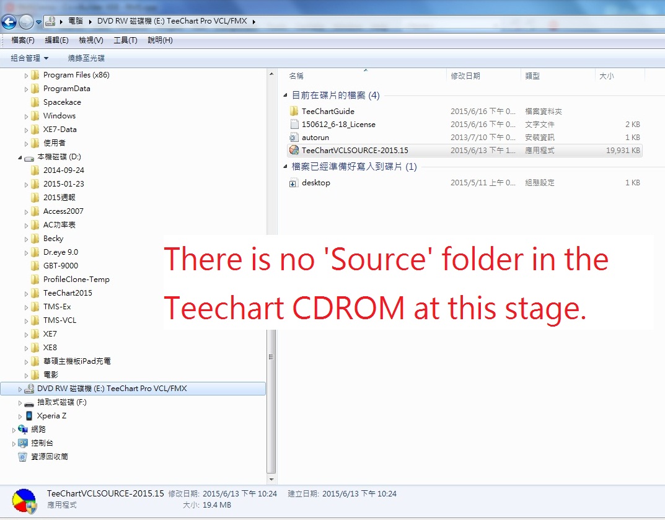665x520 pixels.
Task: Open dropdown arrow after 電腦 breadcrumb
Action: pos(90,22)
